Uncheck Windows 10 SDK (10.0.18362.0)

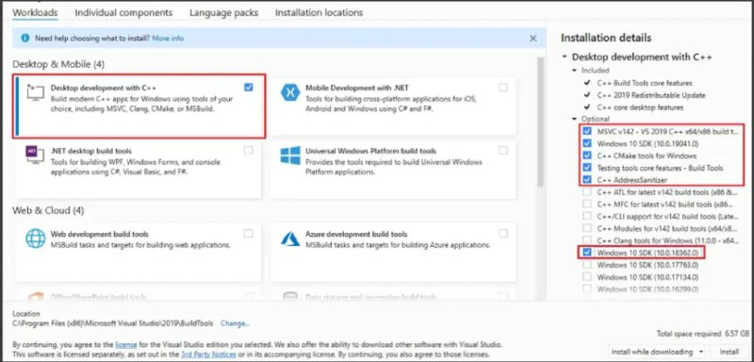587,253
